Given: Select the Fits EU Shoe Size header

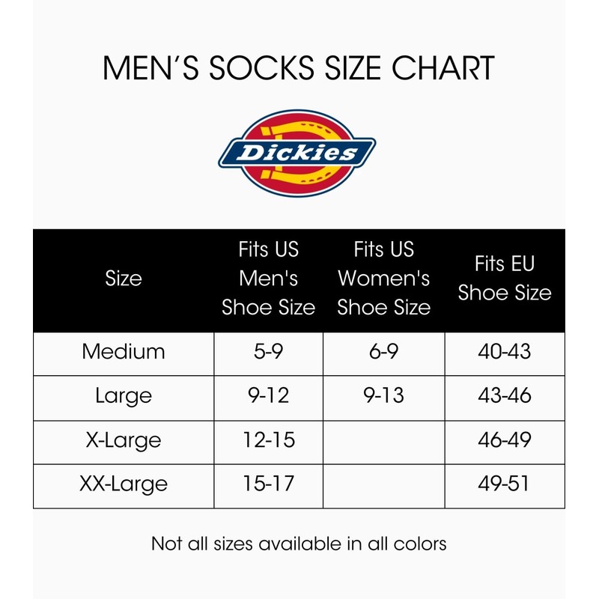Looking at the screenshot, I should tap(504, 279).
